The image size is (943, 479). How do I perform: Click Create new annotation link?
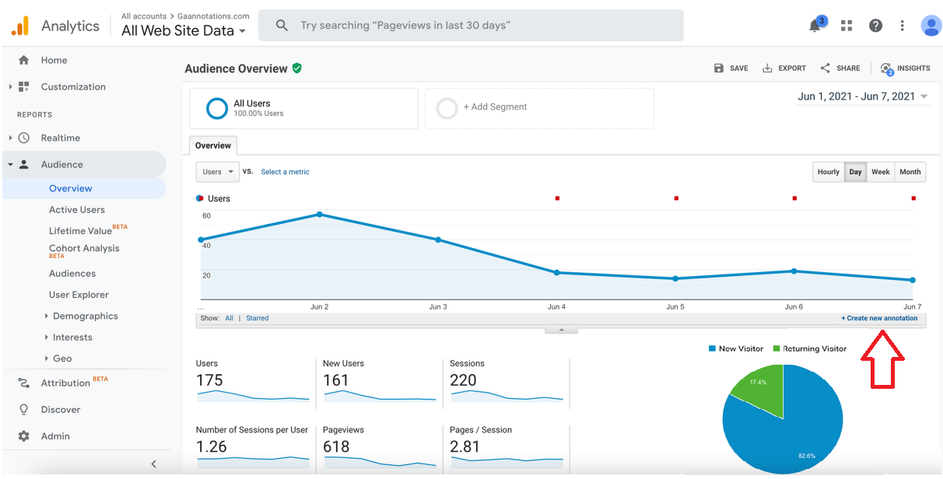click(879, 318)
